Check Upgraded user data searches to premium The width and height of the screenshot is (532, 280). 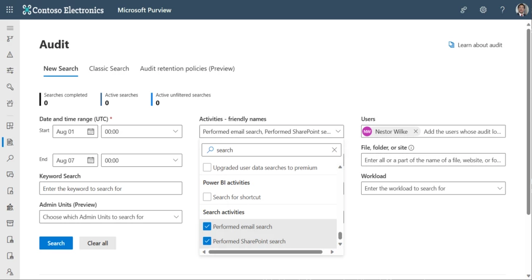pyautogui.click(x=207, y=167)
